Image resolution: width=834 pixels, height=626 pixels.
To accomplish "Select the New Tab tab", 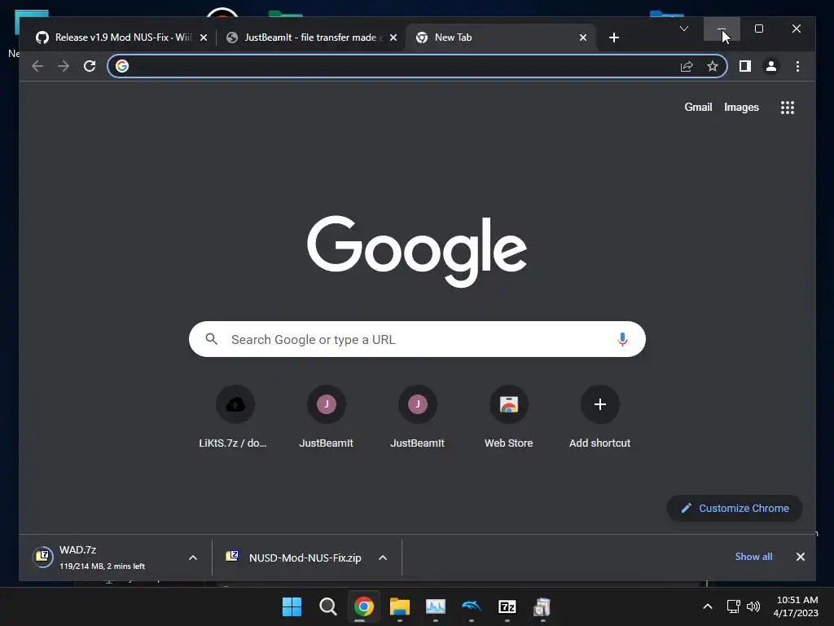I will coord(501,37).
